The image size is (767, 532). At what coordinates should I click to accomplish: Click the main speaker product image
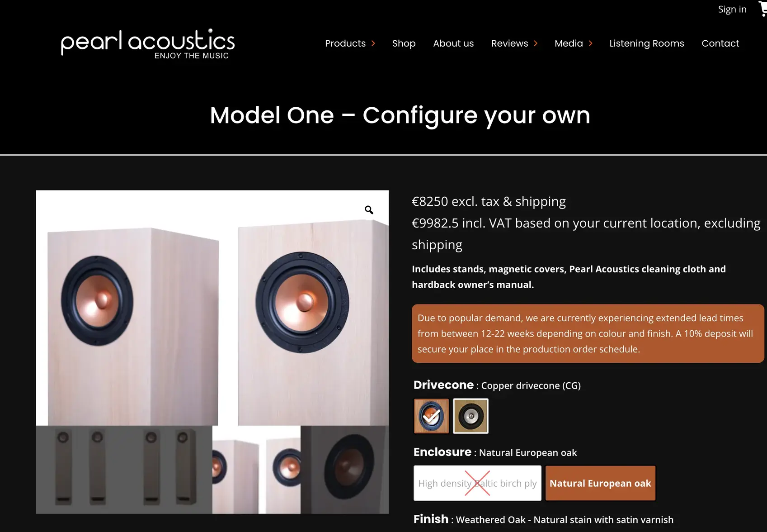[212, 308]
